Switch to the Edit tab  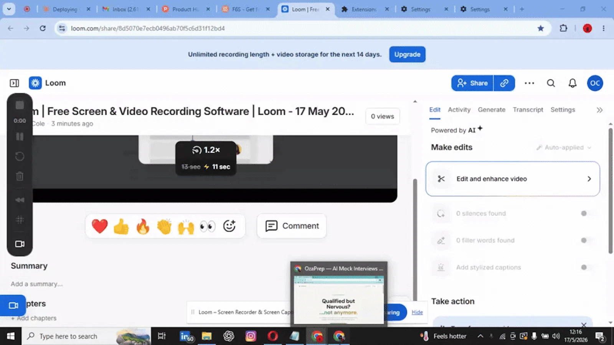[435, 110]
